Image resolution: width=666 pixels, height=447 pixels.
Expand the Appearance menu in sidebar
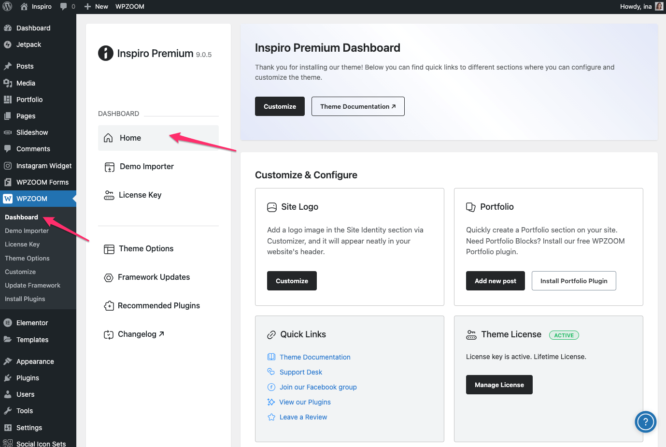[35, 361]
